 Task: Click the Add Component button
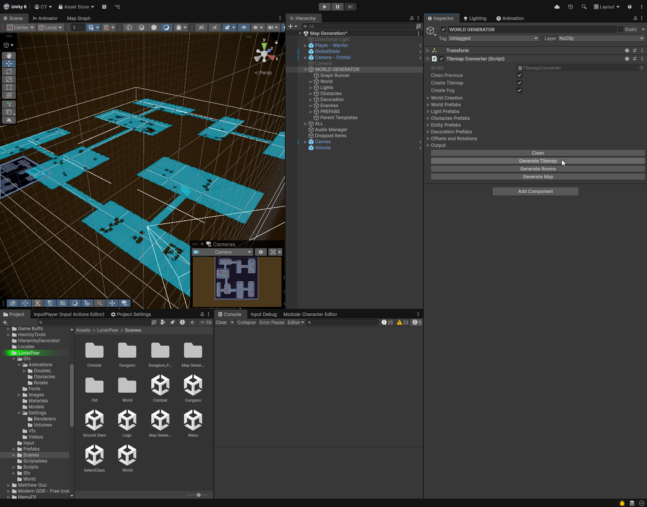pos(535,191)
